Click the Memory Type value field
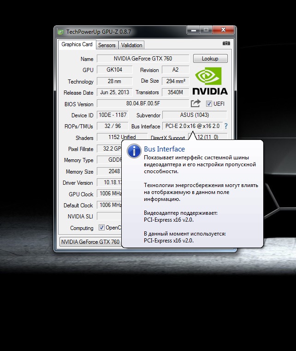 [109, 160]
